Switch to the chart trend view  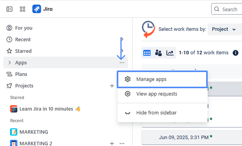point(170,53)
